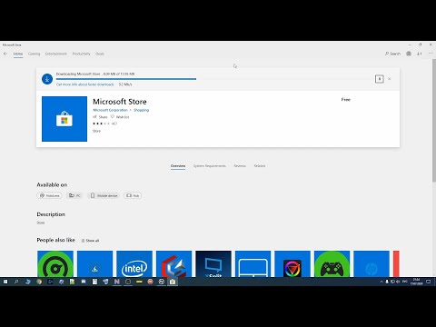Open Store Search
436x327 pixels.
[x=392, y=54]
